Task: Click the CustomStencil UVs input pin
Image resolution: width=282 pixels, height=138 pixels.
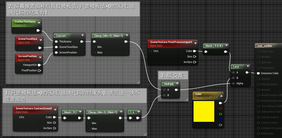Action: pyautogui.click(x=16, y=117)
